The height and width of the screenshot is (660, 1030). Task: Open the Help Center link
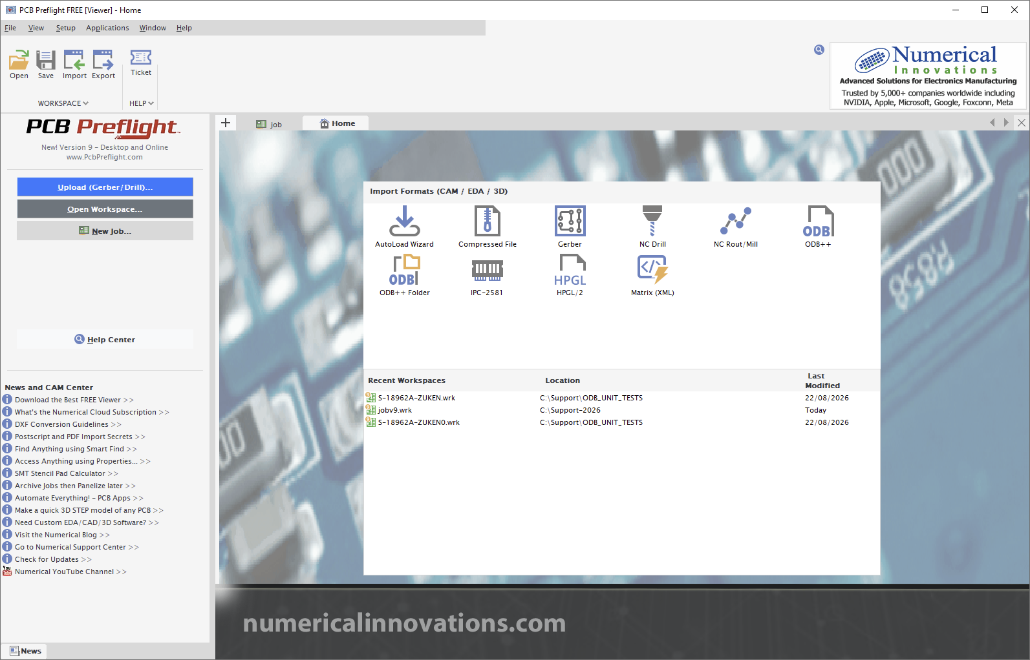[x=105, y=340]
